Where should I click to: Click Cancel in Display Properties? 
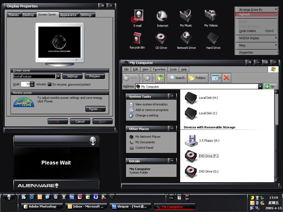(80, 121)
